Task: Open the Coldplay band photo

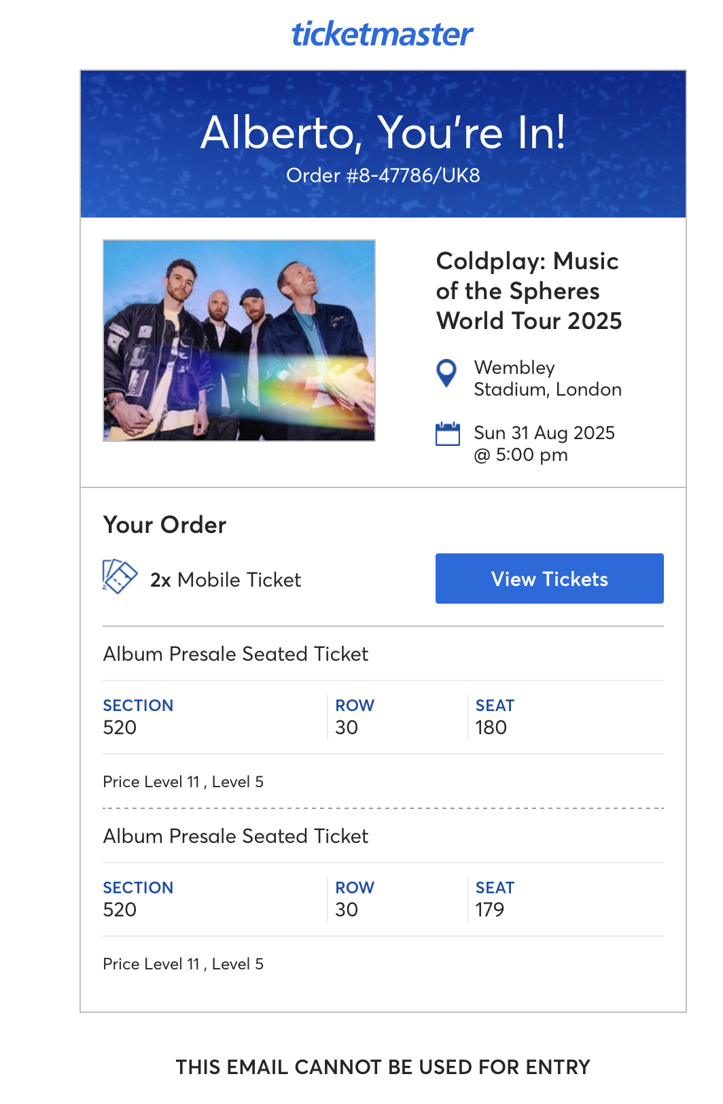Action: tap(239, 341)
